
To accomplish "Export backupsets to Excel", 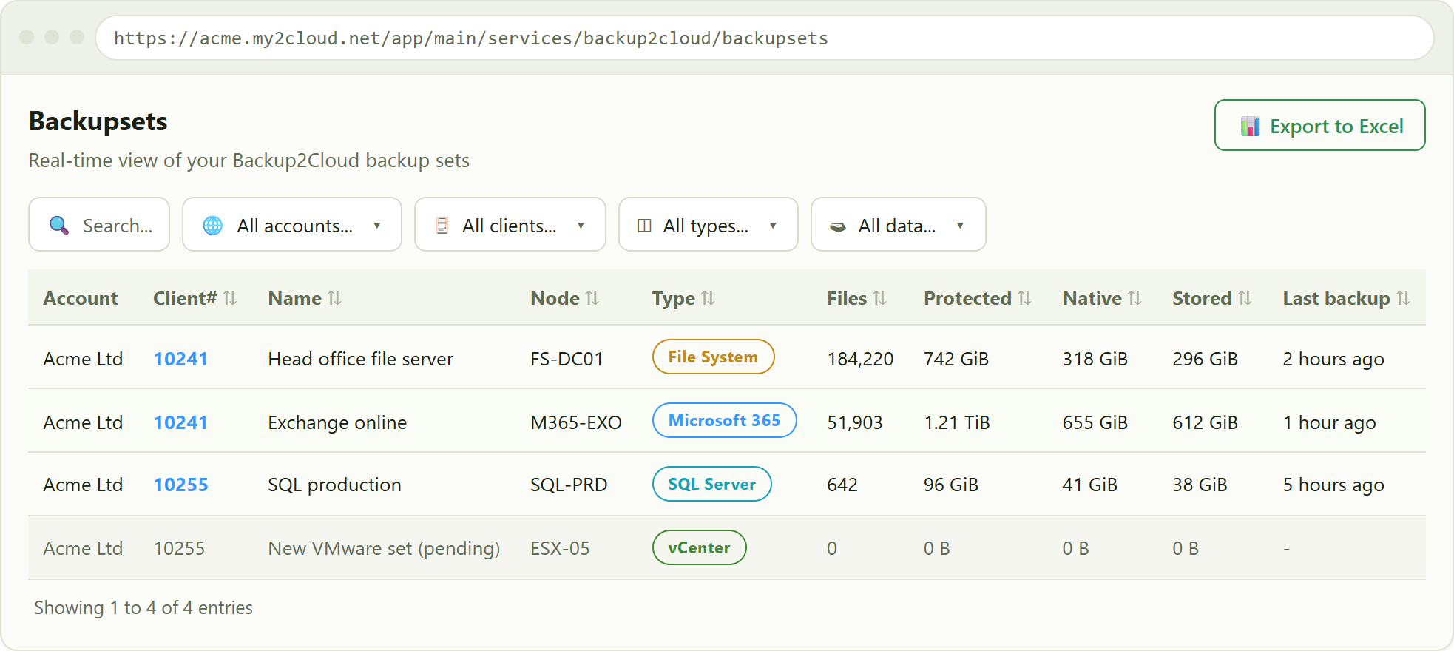I will tap(1320, 125).
